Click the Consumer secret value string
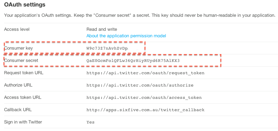278x131 pixels. click(133, 61)
